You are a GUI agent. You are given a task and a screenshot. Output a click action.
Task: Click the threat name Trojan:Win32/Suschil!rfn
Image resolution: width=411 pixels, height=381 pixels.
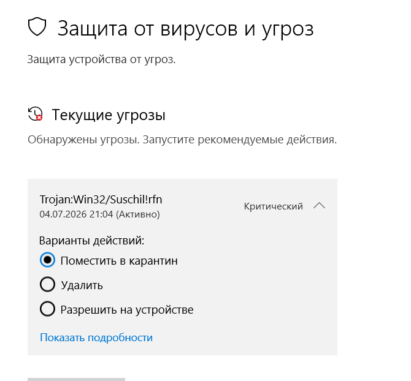tap(101, 200)
